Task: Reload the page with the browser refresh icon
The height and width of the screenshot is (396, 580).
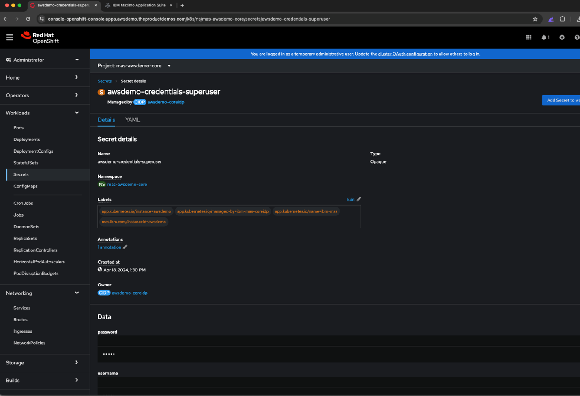Action: click(x=28, y=19)
